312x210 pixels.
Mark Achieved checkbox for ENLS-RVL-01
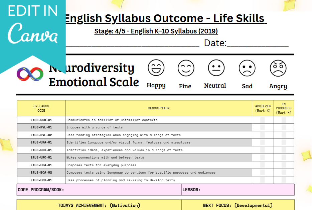263,127
